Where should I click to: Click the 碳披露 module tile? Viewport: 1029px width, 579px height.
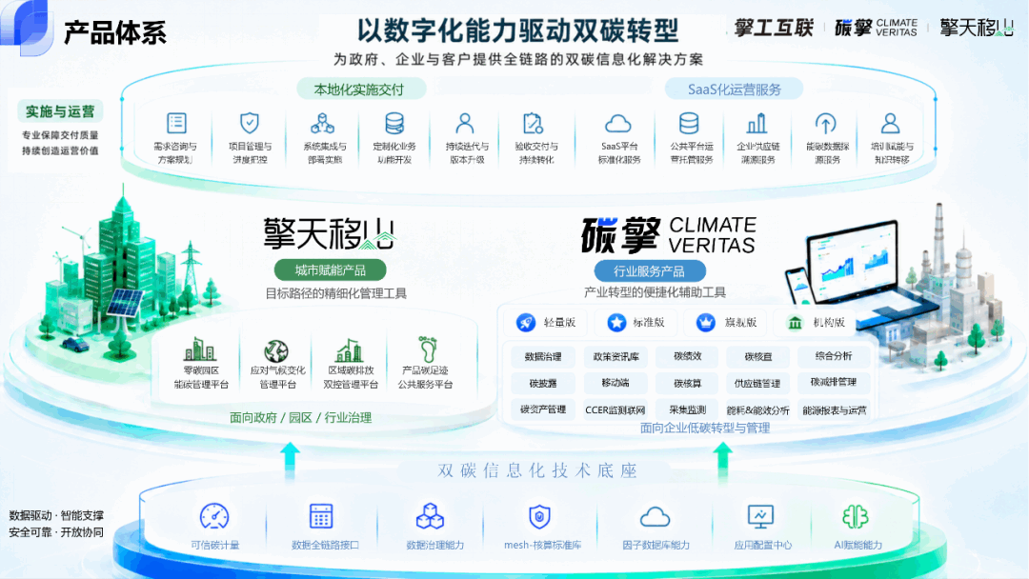pos(543,383)
